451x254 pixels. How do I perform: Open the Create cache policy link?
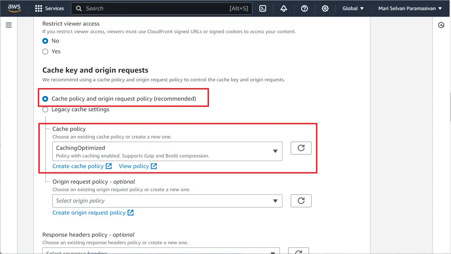pos(82,166)
